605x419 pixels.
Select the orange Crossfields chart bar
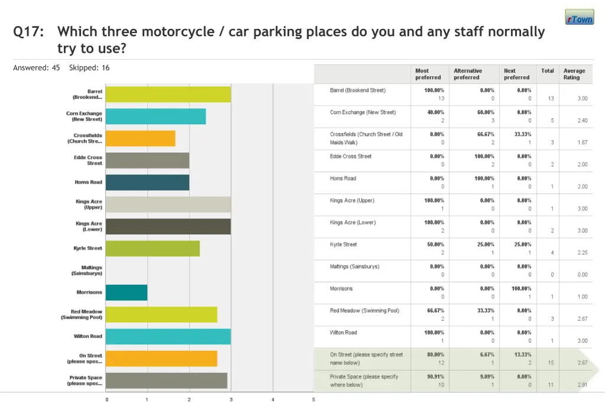pos(141,138)
